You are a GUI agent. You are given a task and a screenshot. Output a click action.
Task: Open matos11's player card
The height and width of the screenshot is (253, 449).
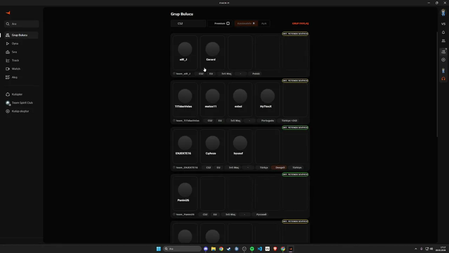tap(212, 99)
